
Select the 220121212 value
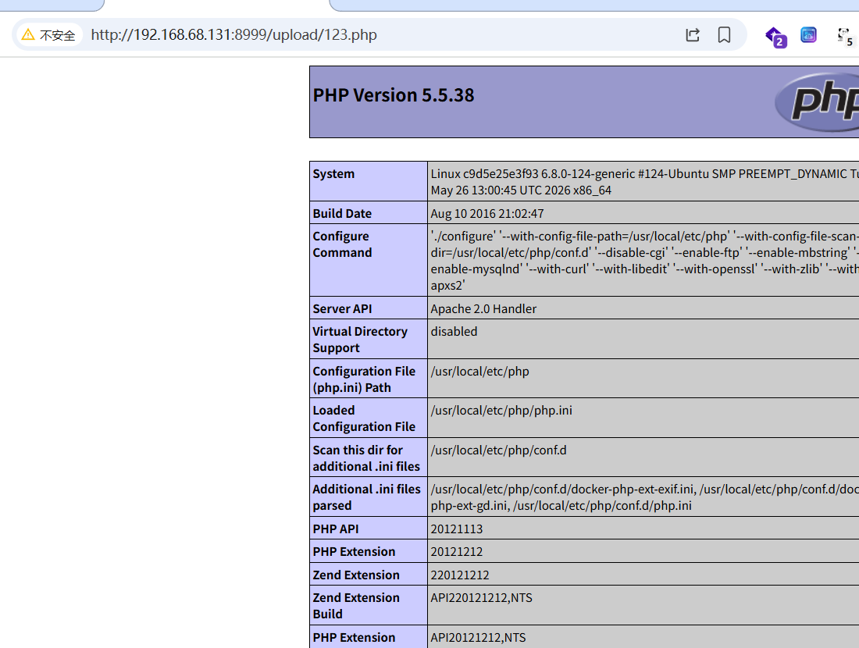(x=460, y=575)
